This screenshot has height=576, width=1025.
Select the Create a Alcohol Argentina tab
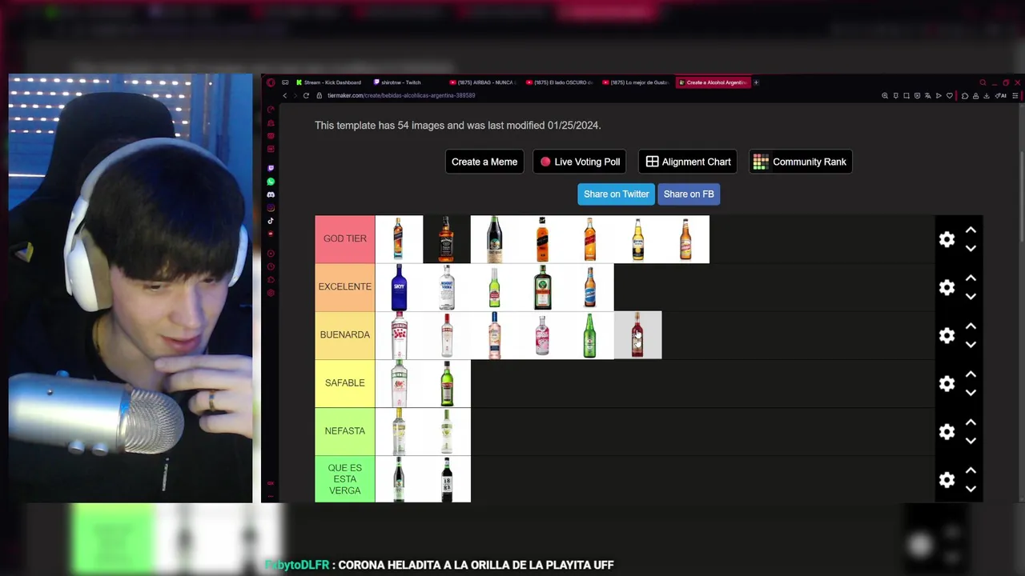pos(713,82)
